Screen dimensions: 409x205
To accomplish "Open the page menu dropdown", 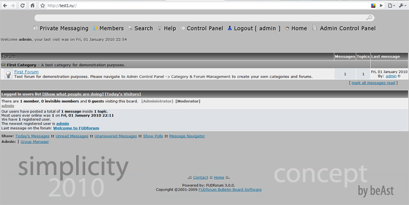I will pyautogui.click(x=391, y=6).
